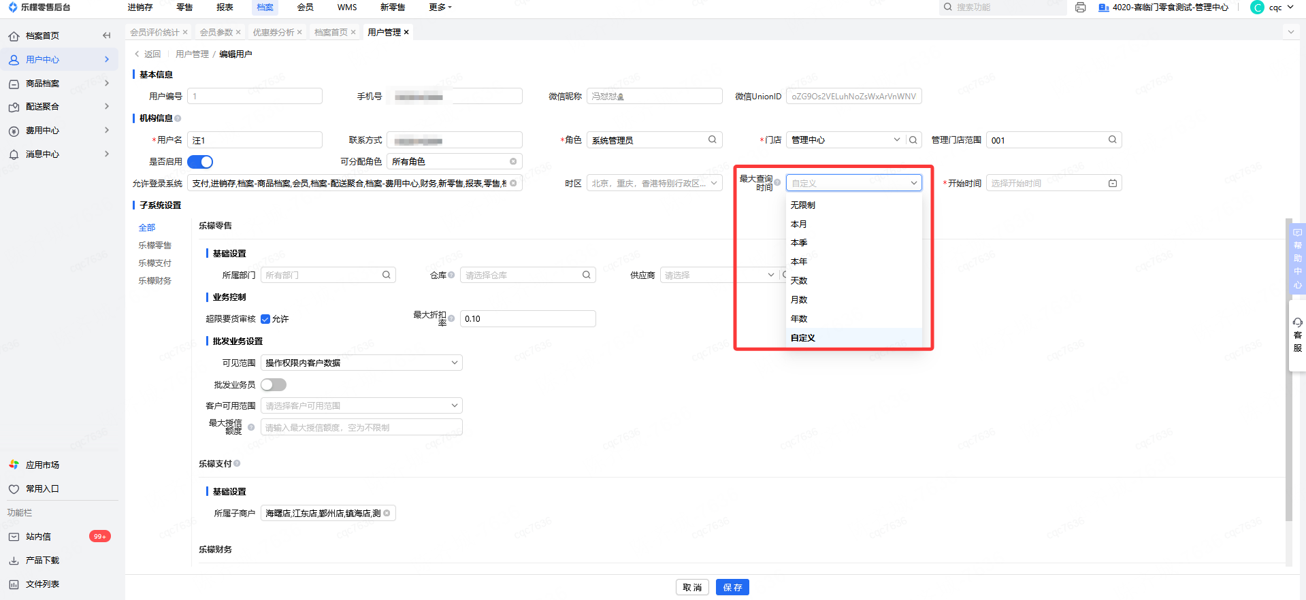Select 本季 option
The width and height of the screenshot is (1306, 600).
click(x=854, y=243)
